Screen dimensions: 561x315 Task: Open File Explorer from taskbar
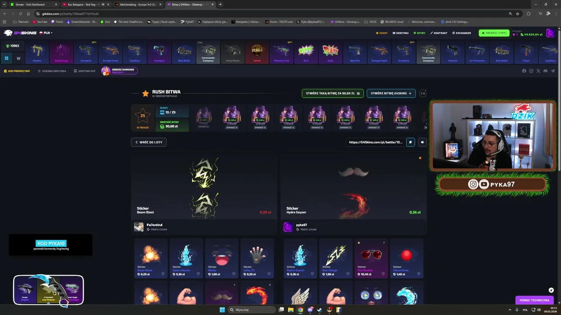pos(291,310)
